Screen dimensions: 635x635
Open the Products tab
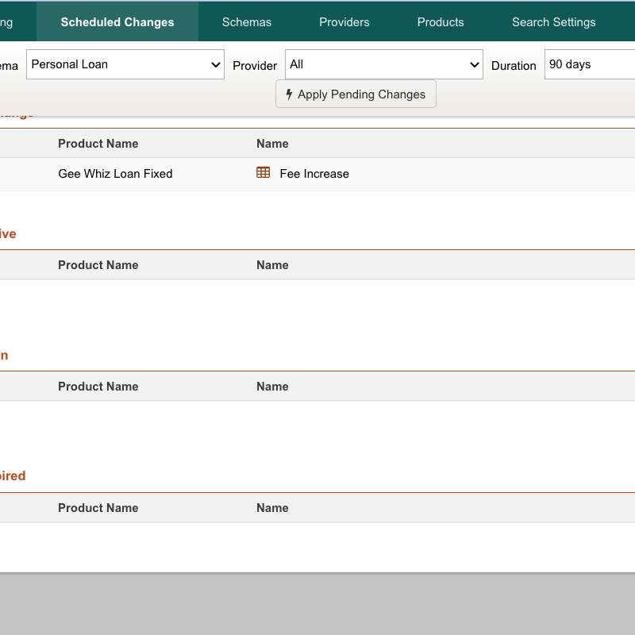click(x=441, y=22)
